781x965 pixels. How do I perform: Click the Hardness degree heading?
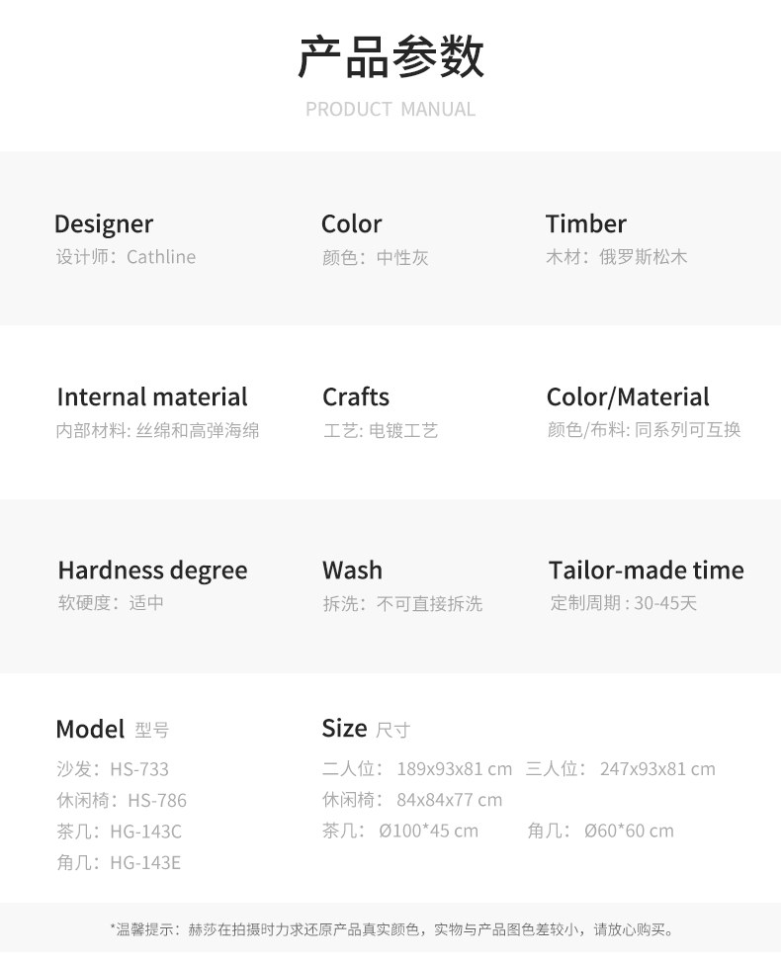[x=152, y=570]
